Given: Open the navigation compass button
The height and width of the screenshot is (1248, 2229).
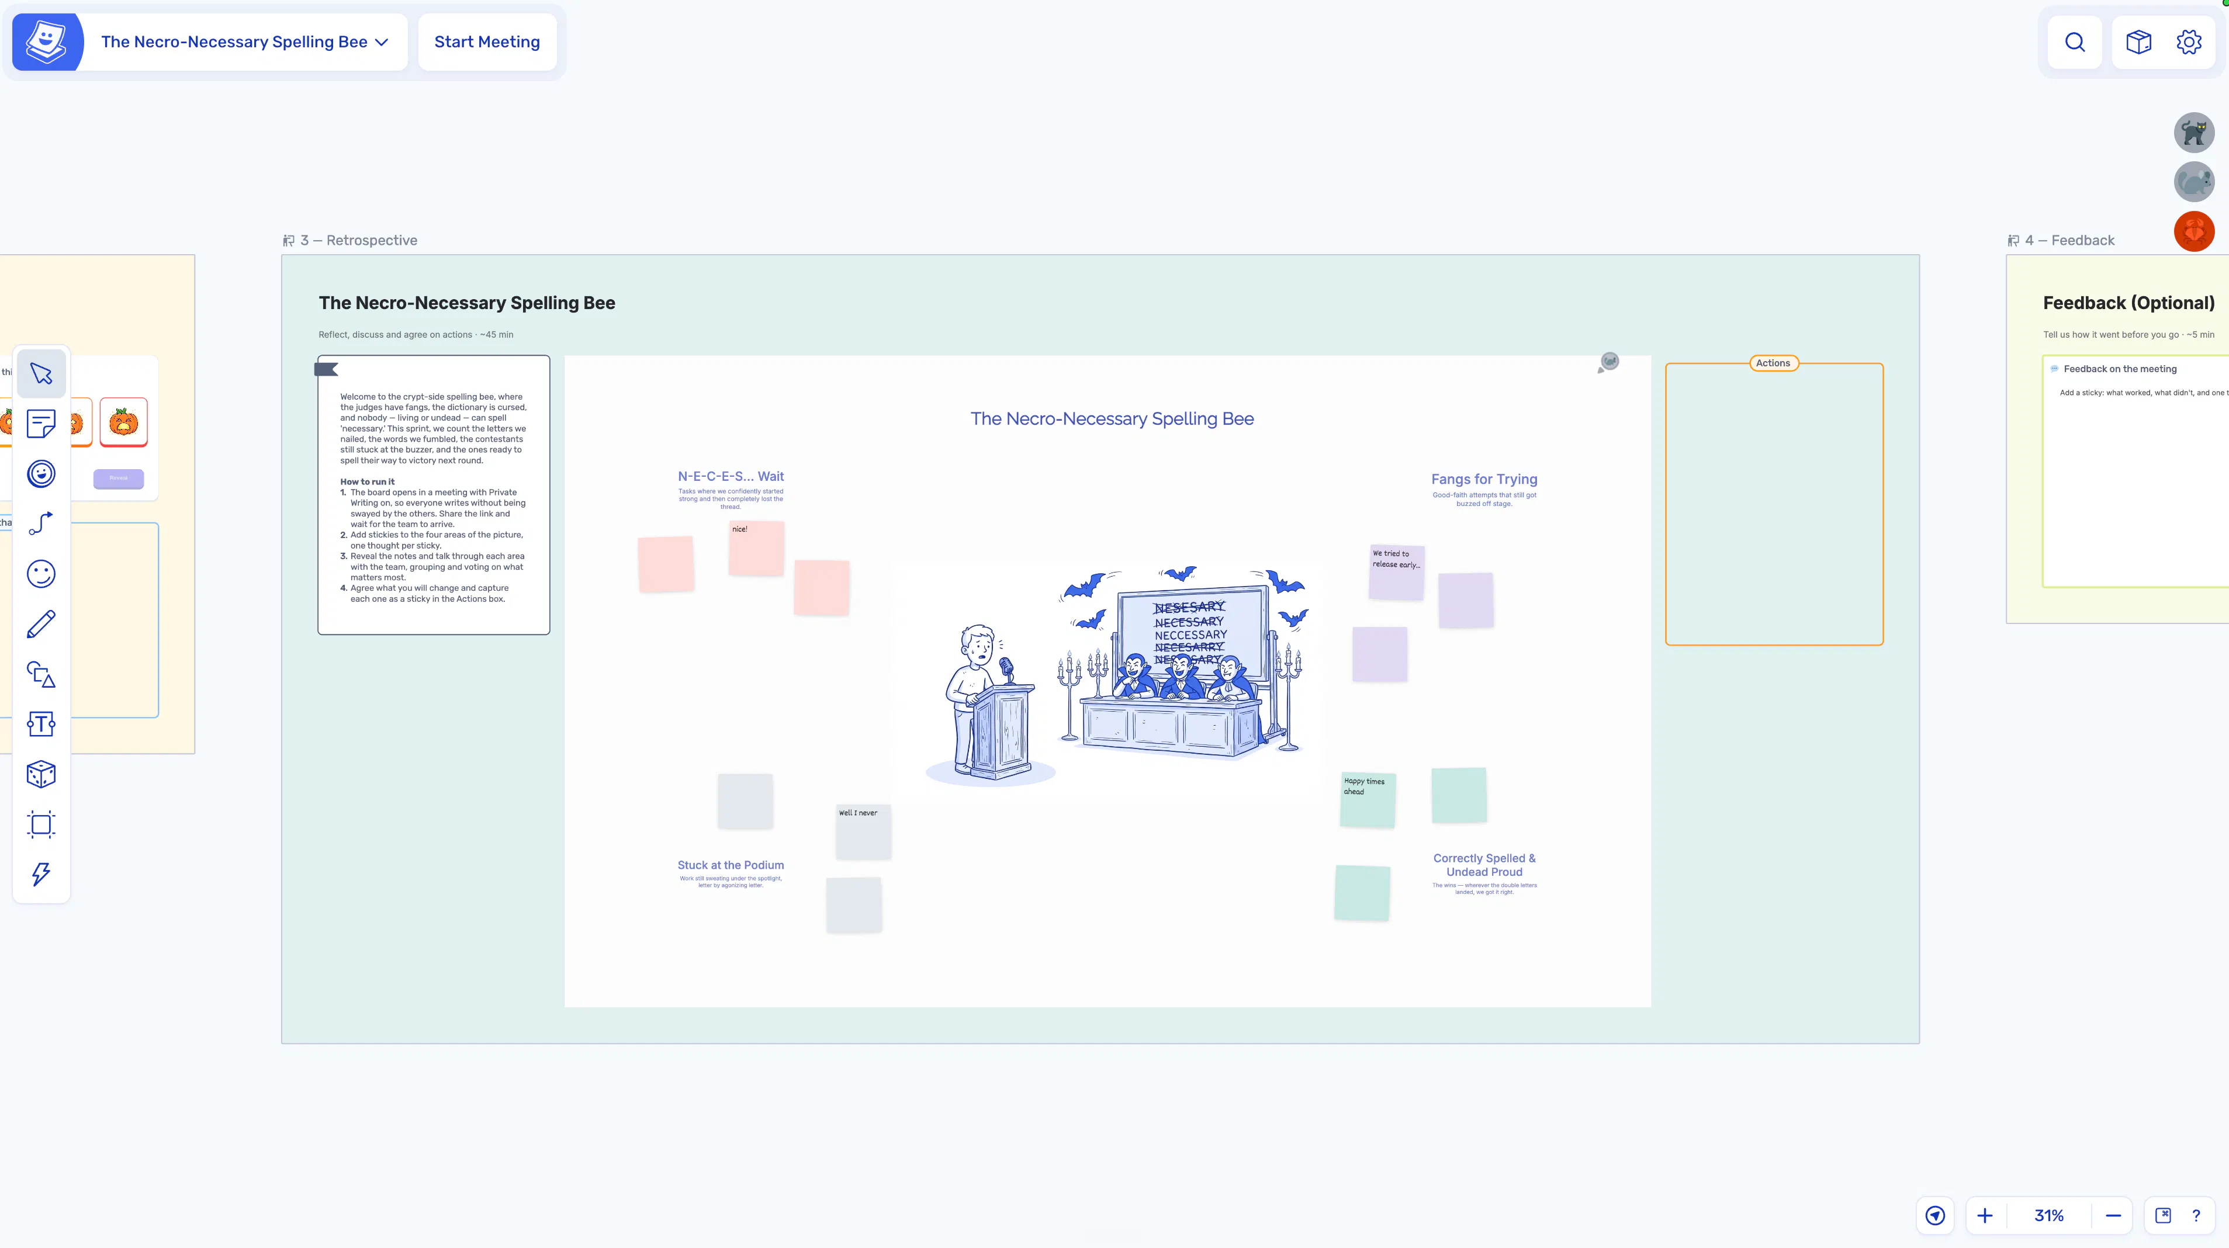Looking at the screenshot, I should click(x=1936, y=1215).
